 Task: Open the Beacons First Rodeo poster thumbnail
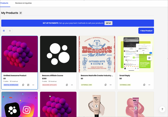[97, 54]
